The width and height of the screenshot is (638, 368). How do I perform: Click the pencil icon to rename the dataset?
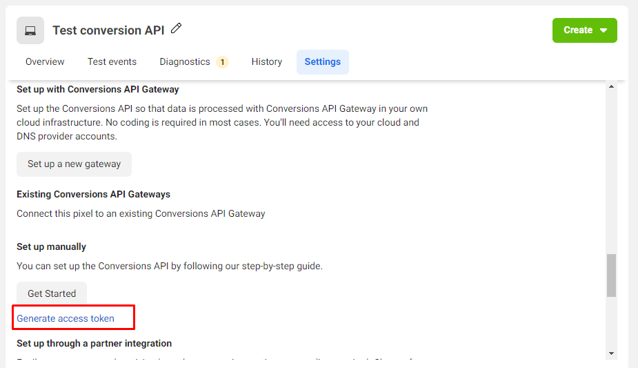pos(177,28)
